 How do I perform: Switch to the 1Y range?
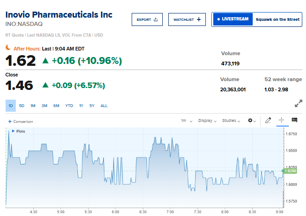(x=81, y=106)
